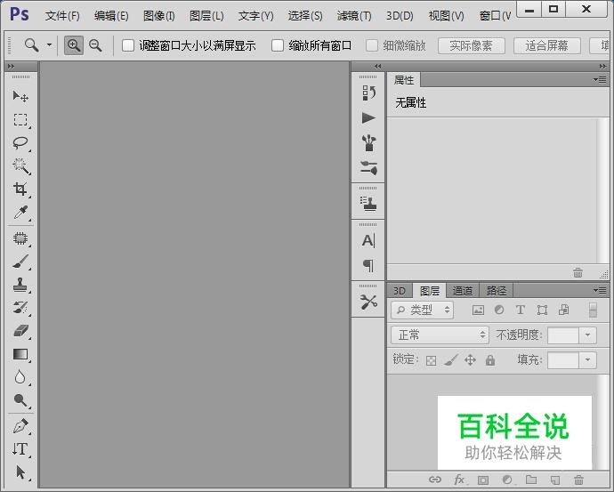Screen dimensions: 614x492
Task: Enable 调整窗口大小以满屏显示 checkbox
Action: 128,45
